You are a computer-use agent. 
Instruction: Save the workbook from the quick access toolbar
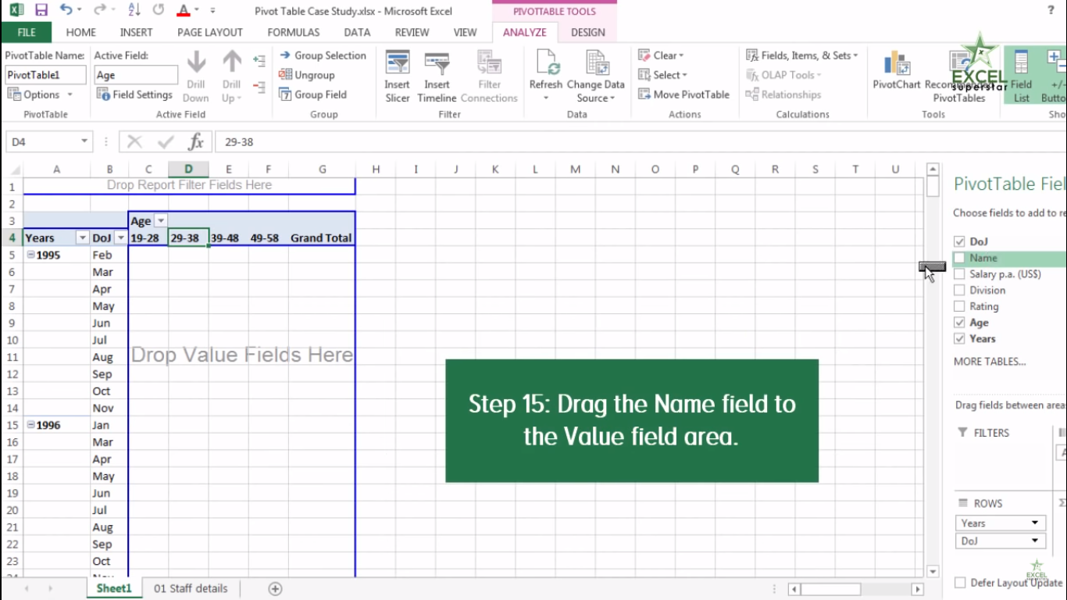41,10
